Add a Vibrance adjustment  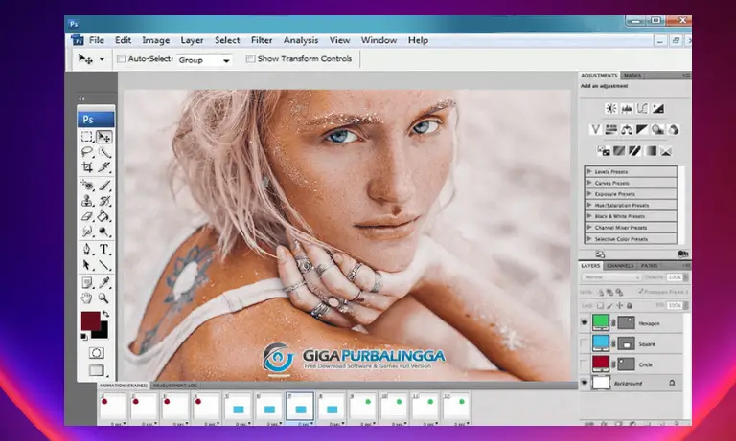(596, 129)
